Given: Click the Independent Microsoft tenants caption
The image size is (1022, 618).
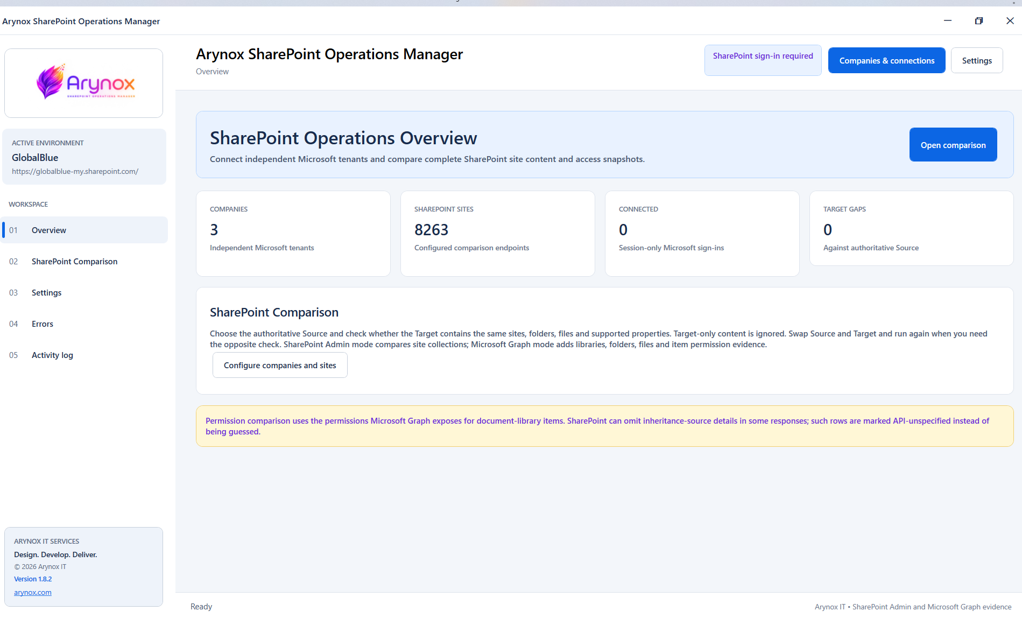Looking at the screenshot, I should pyautogui.click(x=262, y=248).
